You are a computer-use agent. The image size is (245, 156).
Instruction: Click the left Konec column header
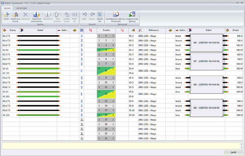[11, 30]
